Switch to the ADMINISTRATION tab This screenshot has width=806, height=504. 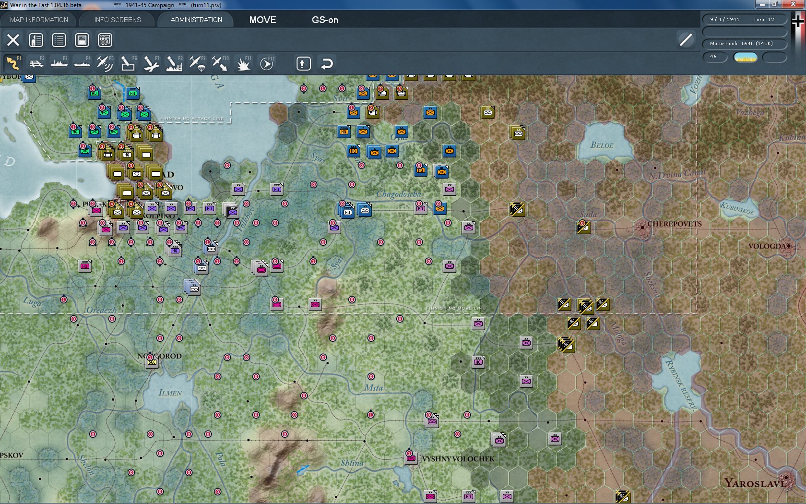coord(196,20)
